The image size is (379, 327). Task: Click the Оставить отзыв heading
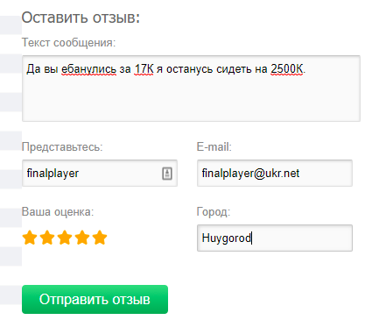pos(81,18)
